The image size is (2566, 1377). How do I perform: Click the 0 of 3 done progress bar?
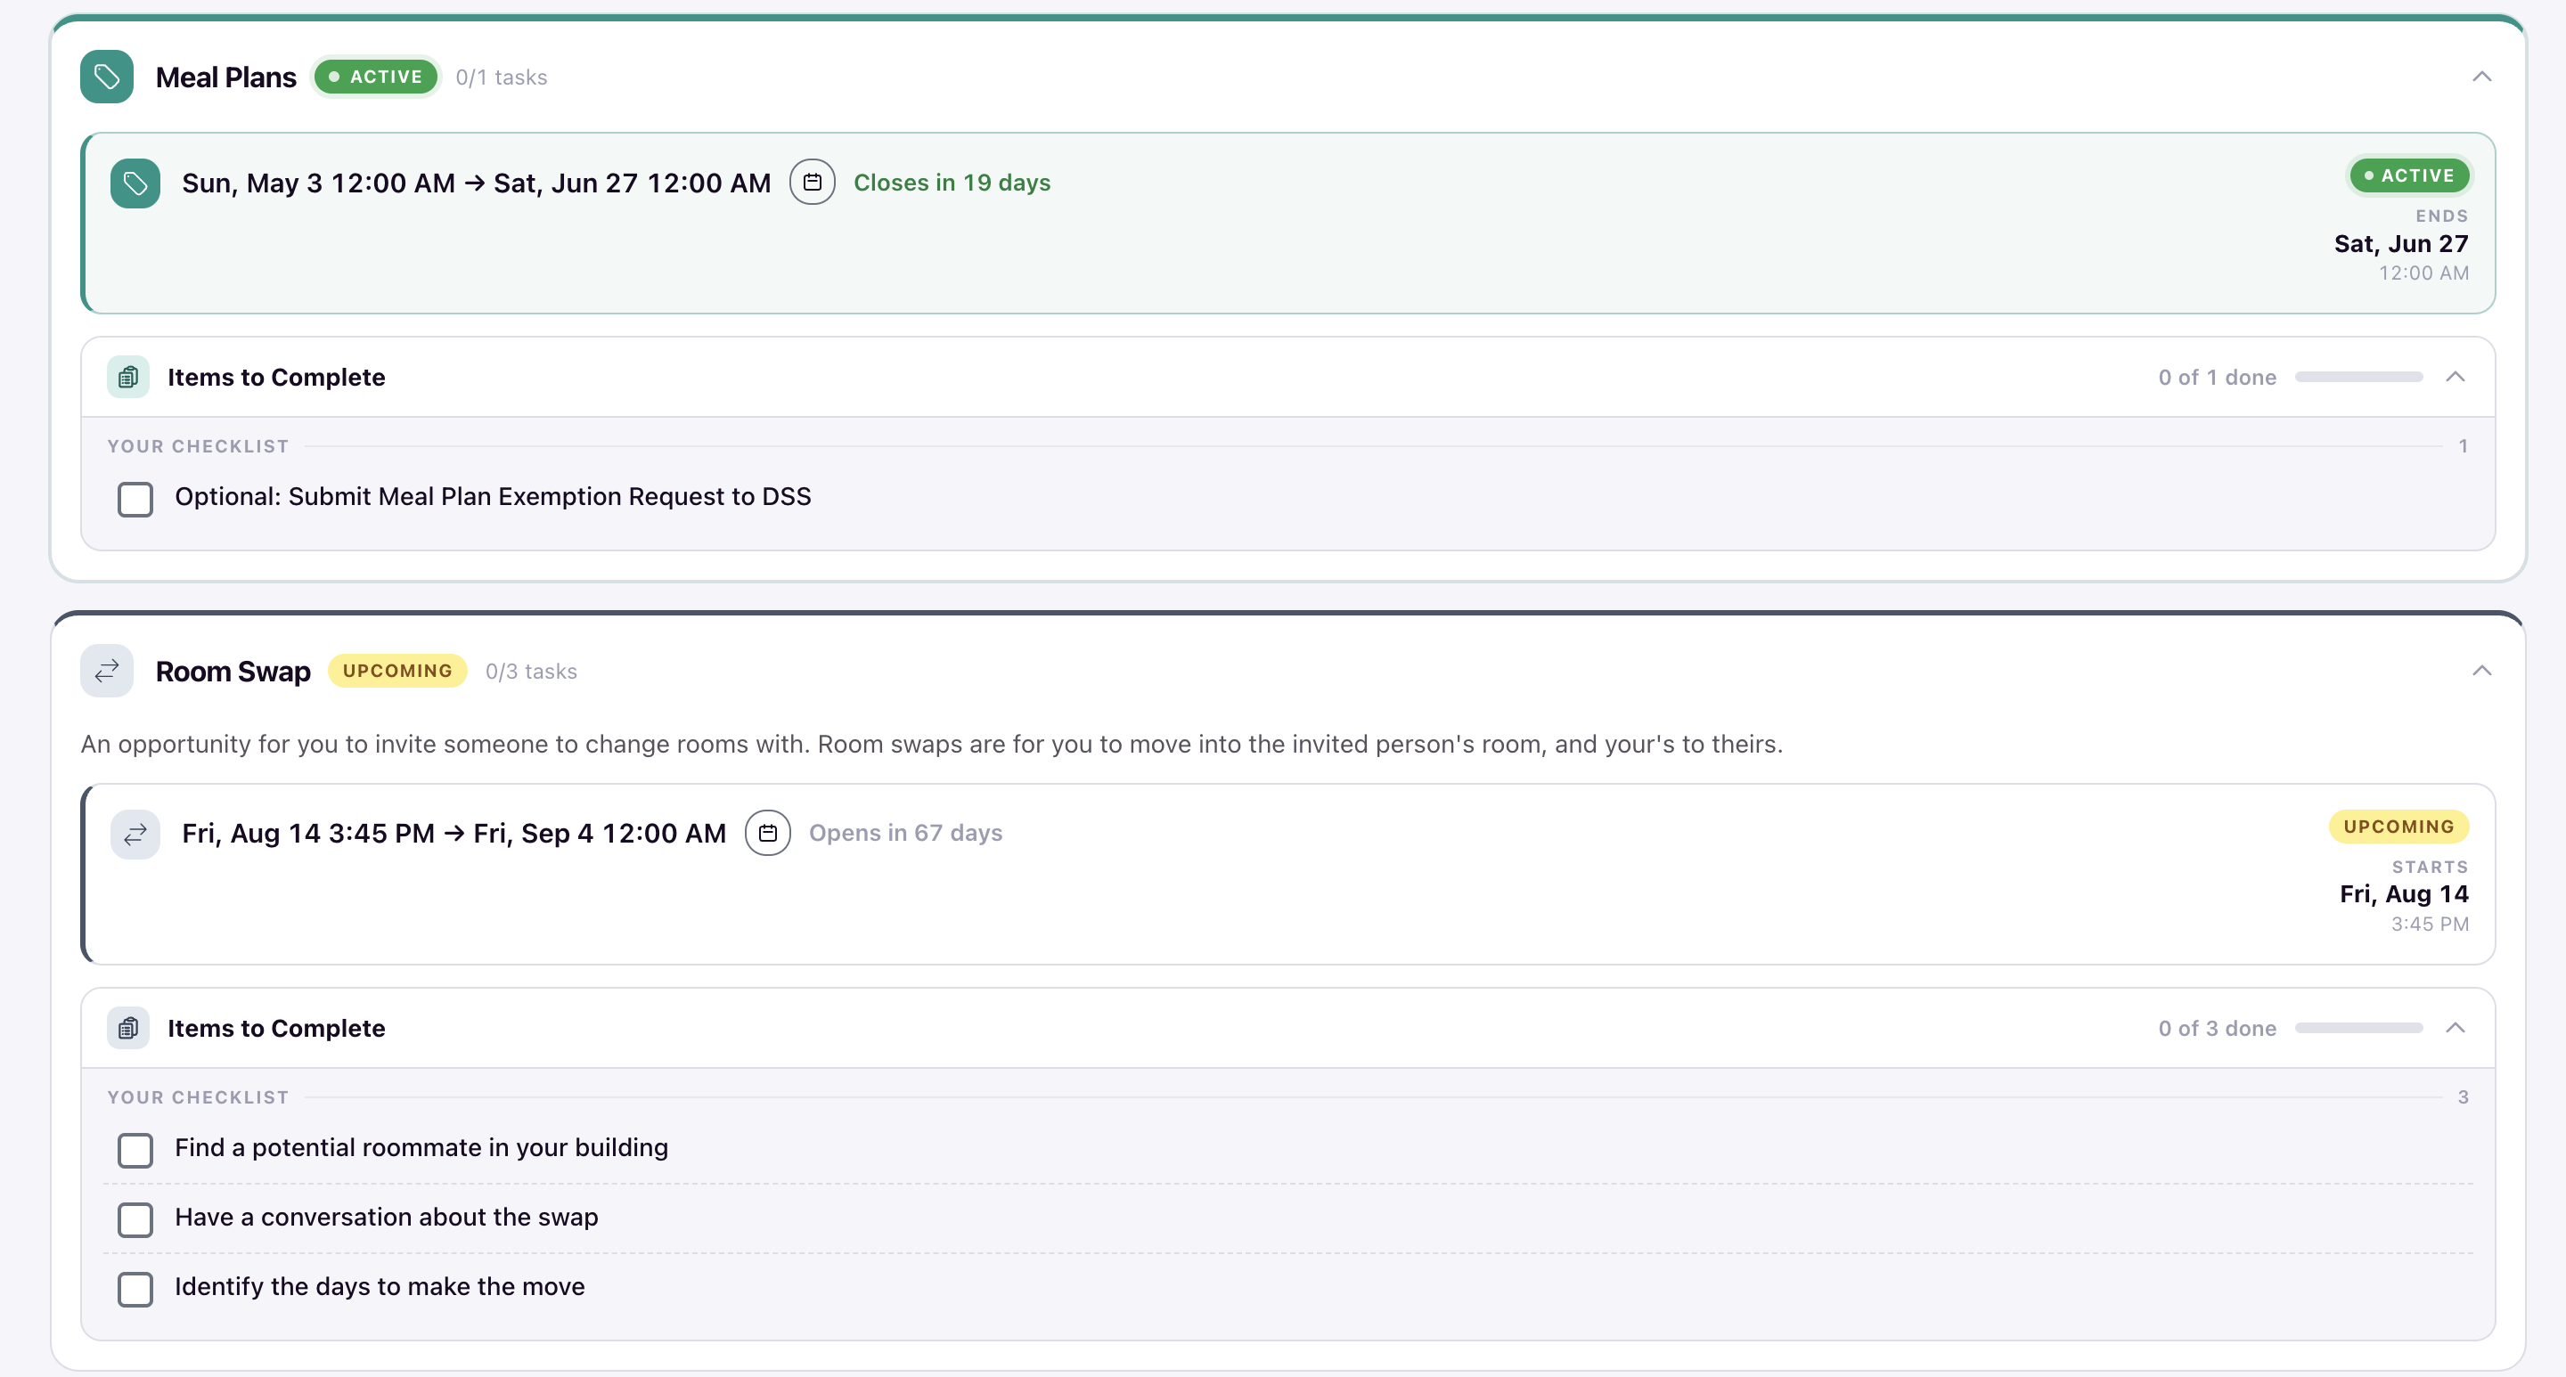(x=2358, y=1028)
